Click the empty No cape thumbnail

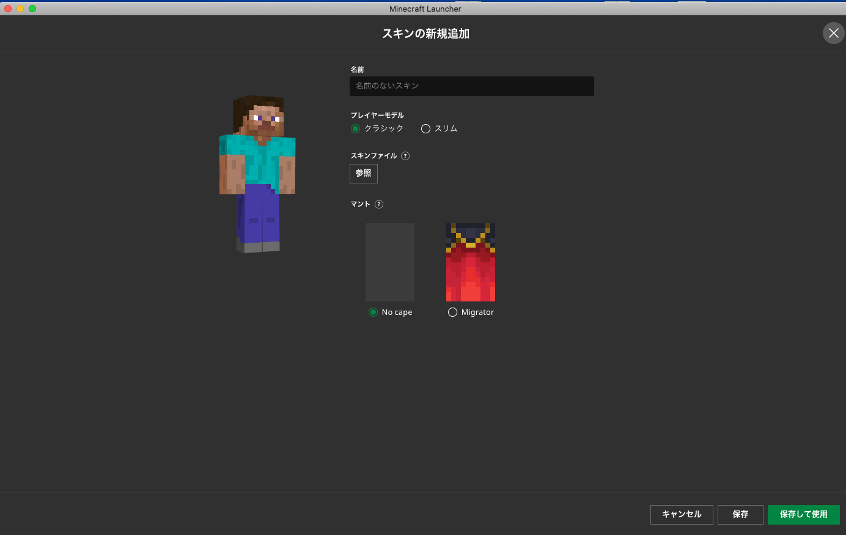click(390, 262)
